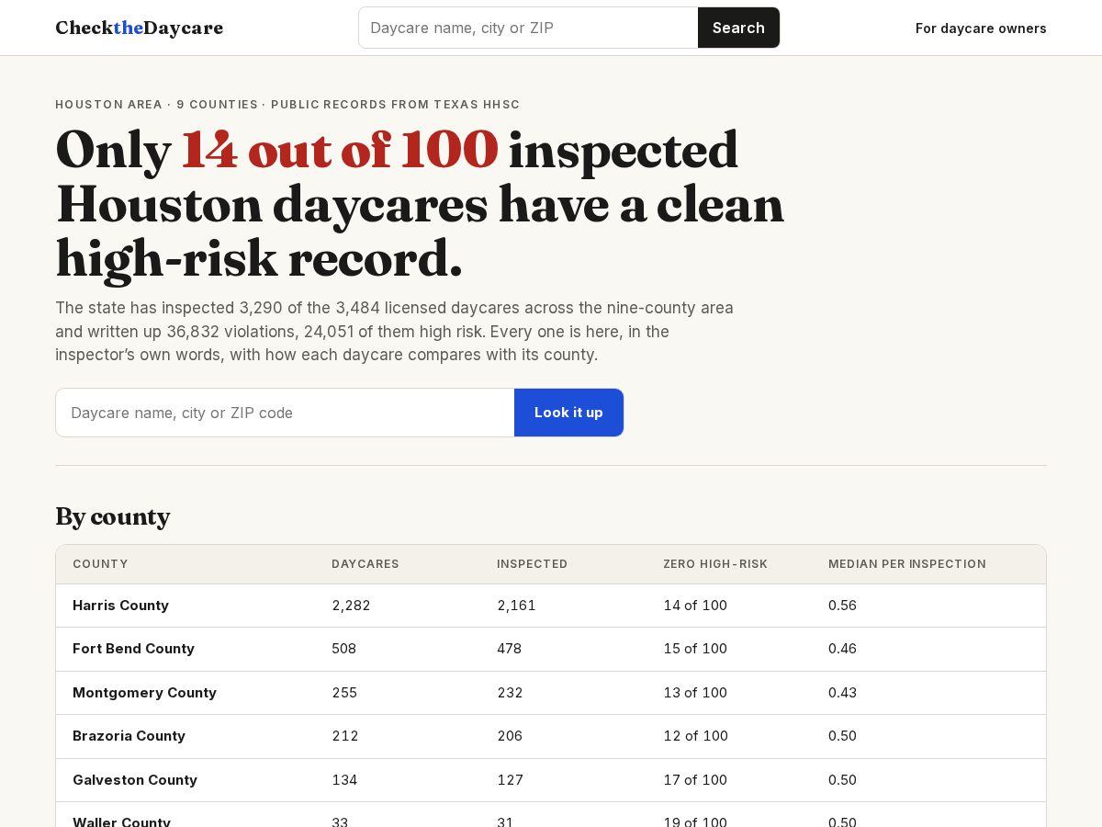
Task: Select the DAYCARES column header
Action: tap(365, 564)
